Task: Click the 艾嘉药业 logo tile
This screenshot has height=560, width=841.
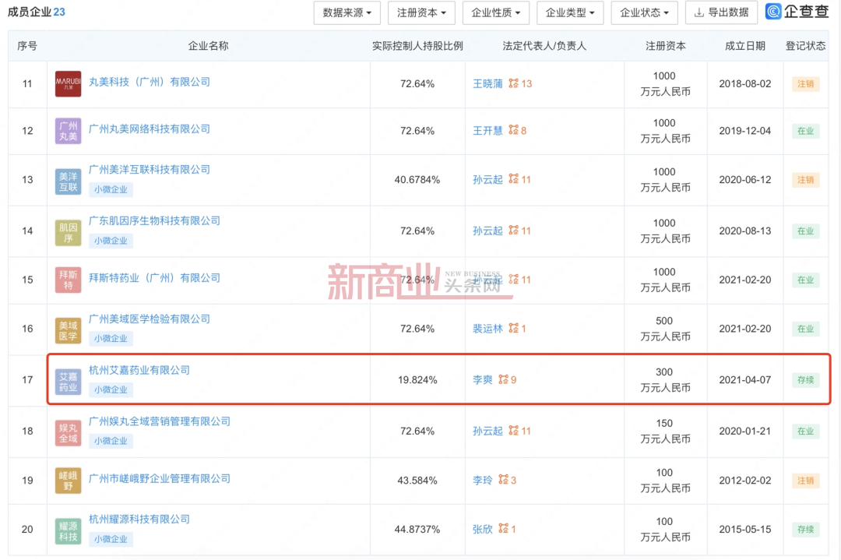Action: point(68,382)
